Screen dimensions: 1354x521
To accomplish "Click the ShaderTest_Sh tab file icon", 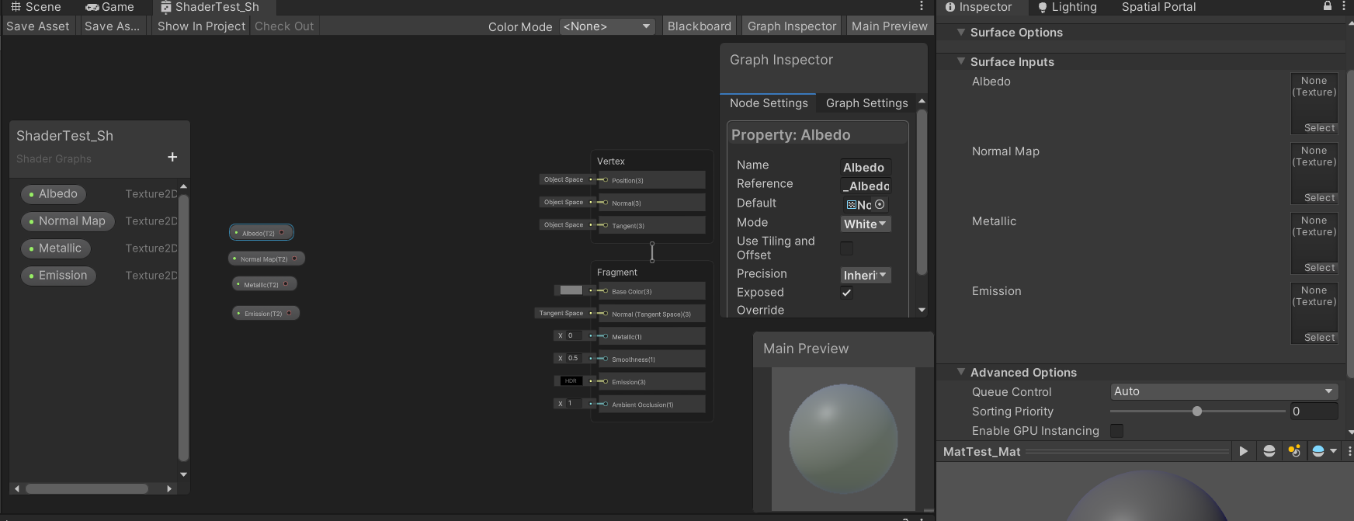I will tap(165, 7).
